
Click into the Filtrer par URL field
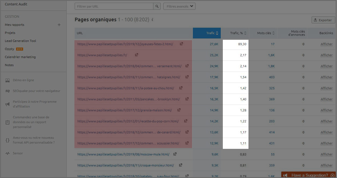[x=114, y=6]
